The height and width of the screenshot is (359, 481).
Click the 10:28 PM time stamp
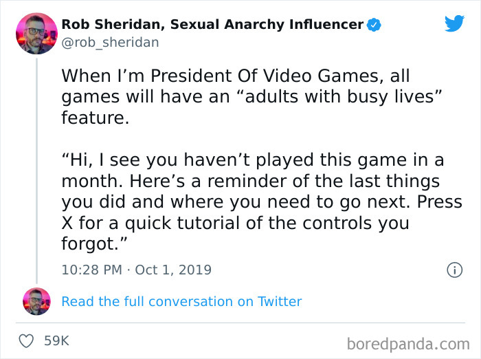pos(91,270)
